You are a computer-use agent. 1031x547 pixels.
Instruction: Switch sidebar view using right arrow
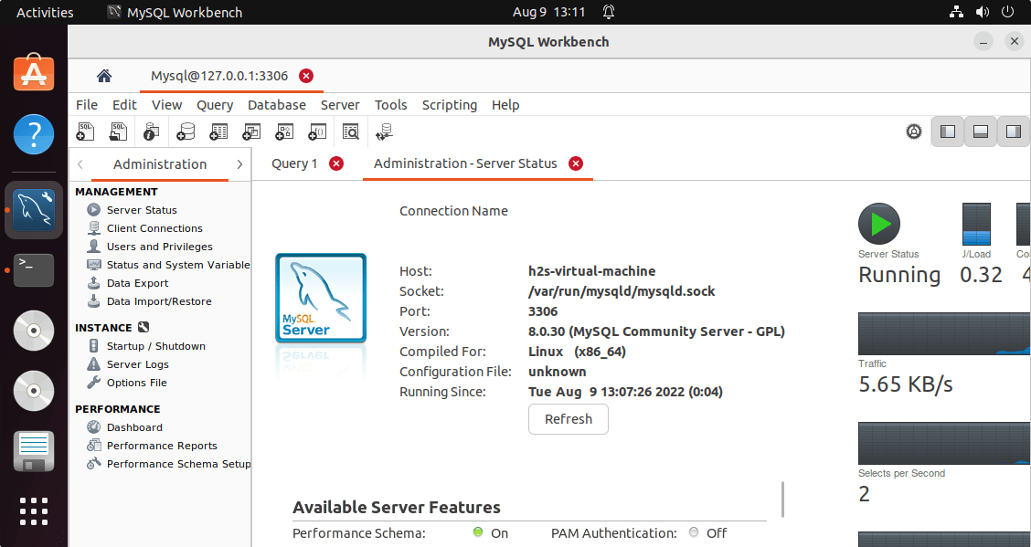(x=239, y=164)
